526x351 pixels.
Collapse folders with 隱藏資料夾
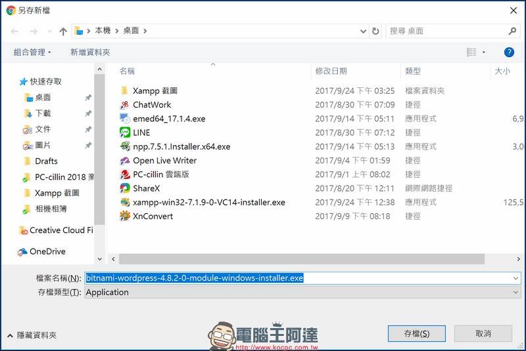coord(32,335)
